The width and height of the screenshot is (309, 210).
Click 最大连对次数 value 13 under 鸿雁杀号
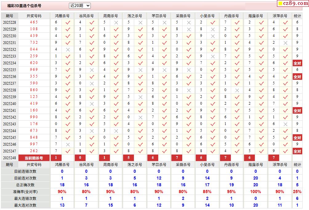click(62, 205)
